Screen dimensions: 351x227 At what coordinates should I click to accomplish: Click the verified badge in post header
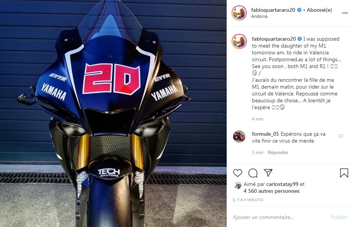point(299,10)
